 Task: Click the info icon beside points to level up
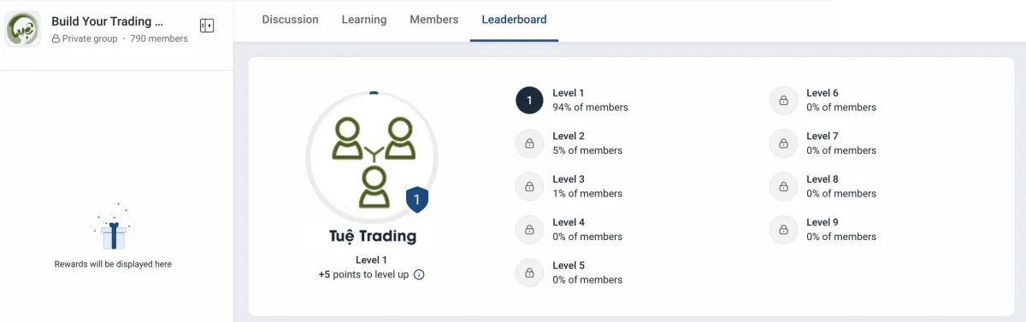tap(419, 275)
